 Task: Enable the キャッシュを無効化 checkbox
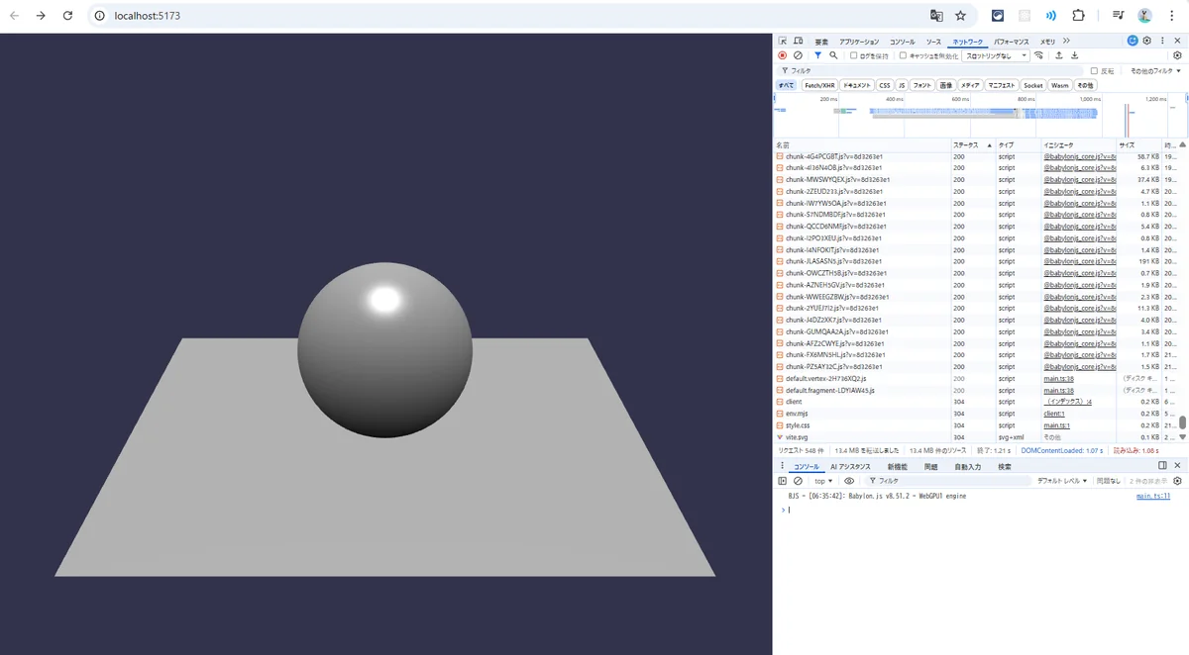(903, 56)
